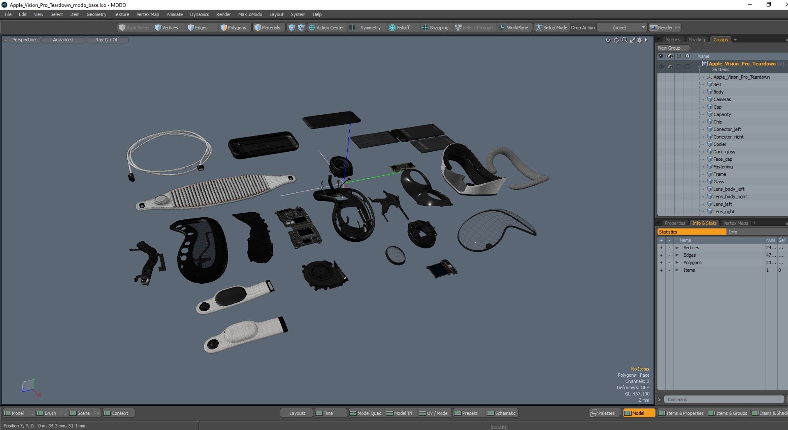Toggle Setup Mode
The image size is (788, 430).
pos(551,27)
